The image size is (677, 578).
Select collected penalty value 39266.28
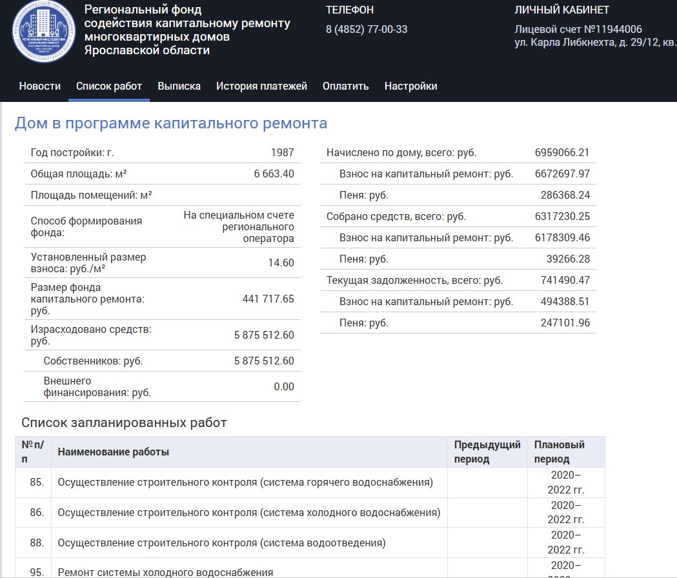(x=568, y=259)
